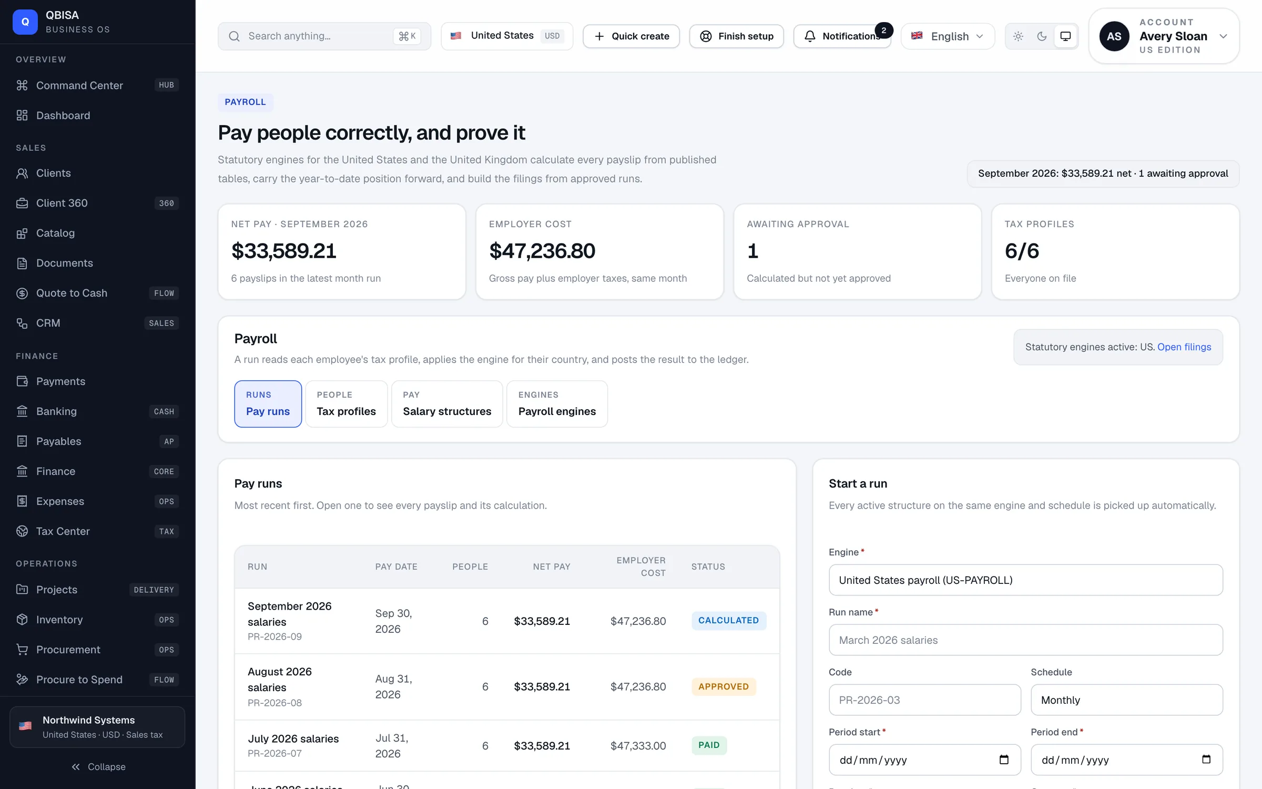Click the Period start calendar icon
The width and height of the screenshot is (1262, 789).
tap(1004, 760)
